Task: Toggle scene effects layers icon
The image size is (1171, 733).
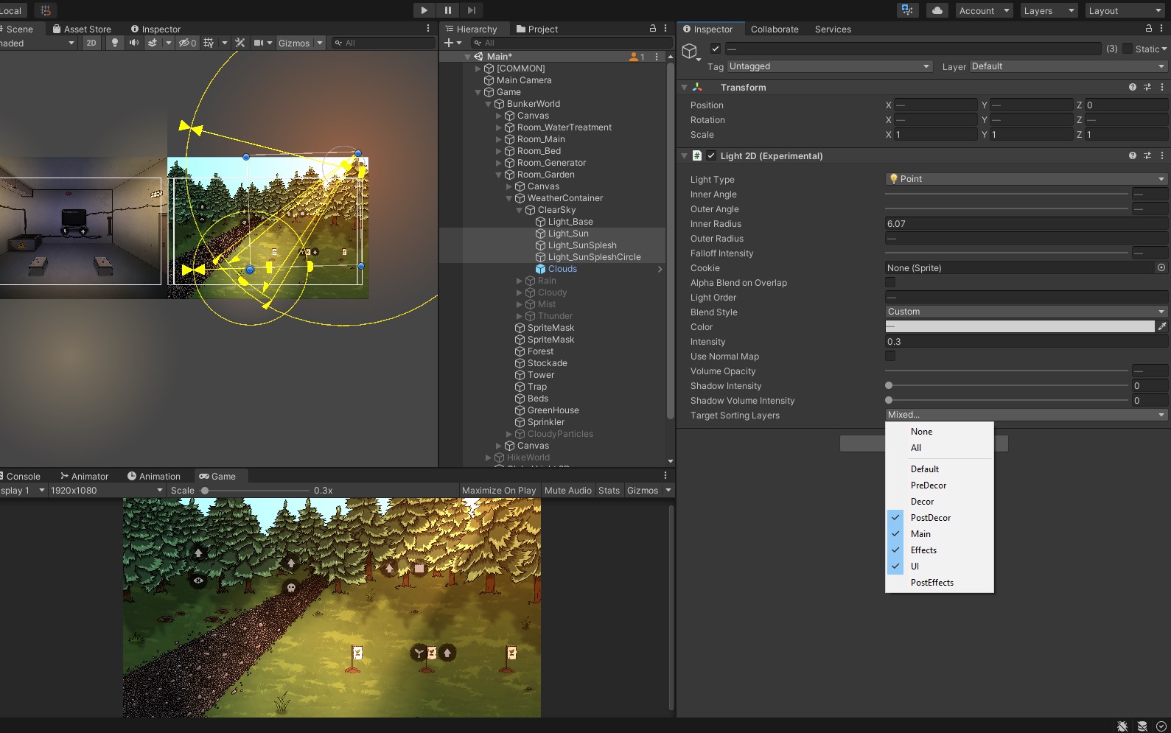Action: pyautogui.click(x=153, y=43)
